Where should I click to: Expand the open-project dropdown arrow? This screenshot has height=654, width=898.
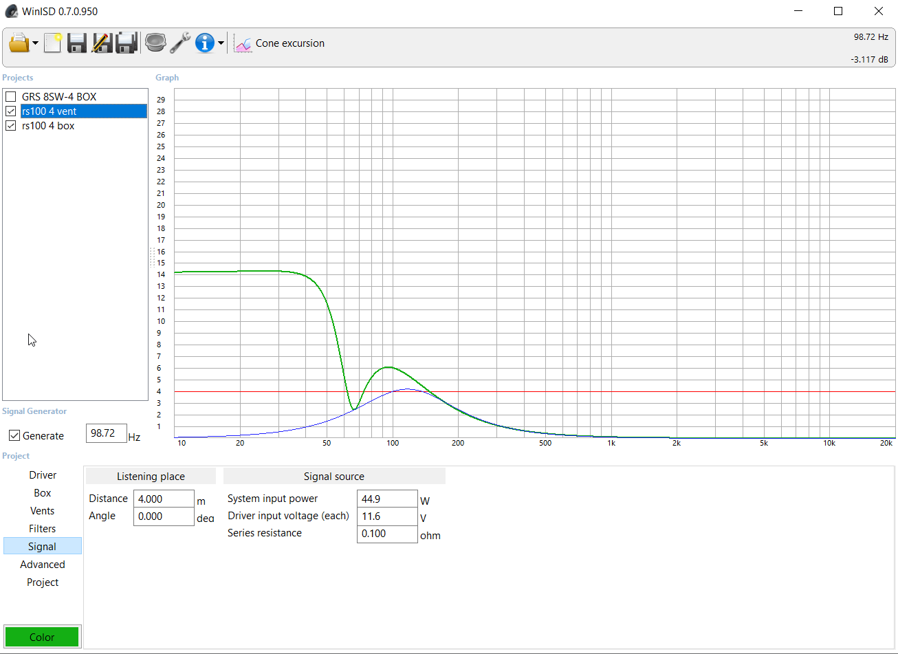(36, 43)
